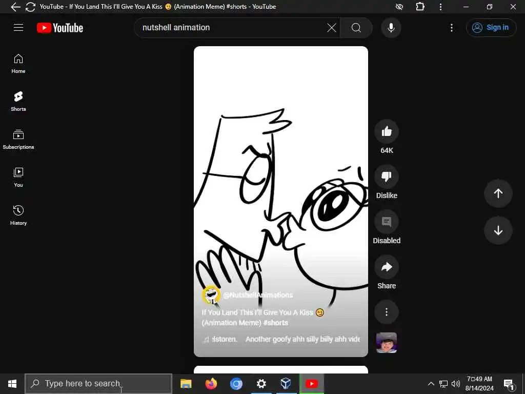Click the #shorts hashtag link

(x=275, y=323)
